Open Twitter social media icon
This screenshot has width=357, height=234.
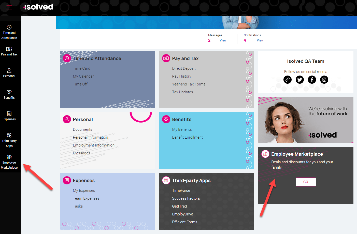coord(300,80)
